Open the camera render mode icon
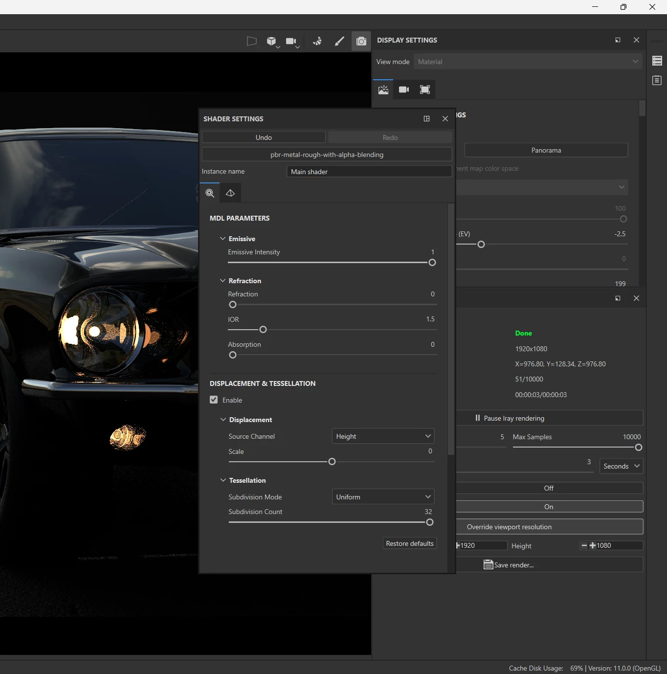This screenshot has width=667, height=674. point(361,42)
